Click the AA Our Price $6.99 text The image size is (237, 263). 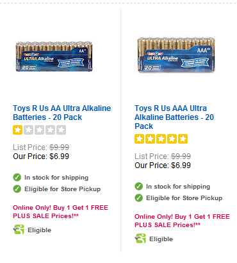pyautogui.click(x=41, y=157)
